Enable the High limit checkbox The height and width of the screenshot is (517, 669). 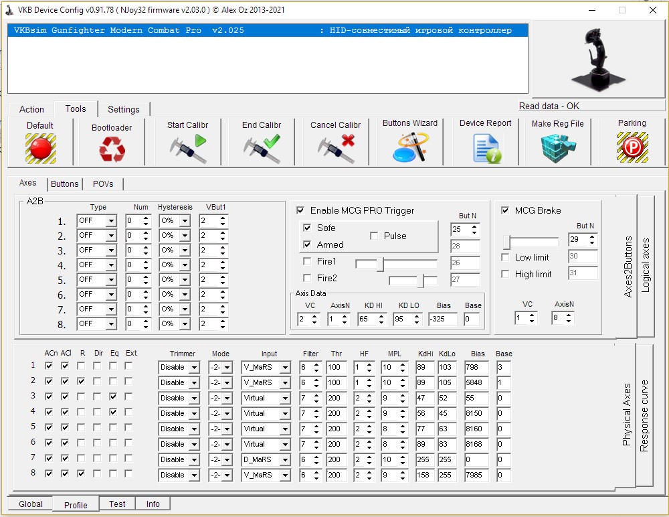click(505, 274)
